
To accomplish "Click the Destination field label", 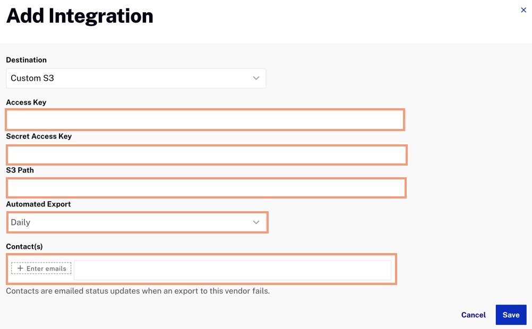I will 27,60.
